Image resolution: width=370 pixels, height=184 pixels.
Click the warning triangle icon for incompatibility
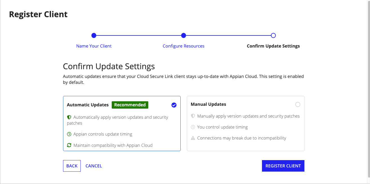[193, 138]
